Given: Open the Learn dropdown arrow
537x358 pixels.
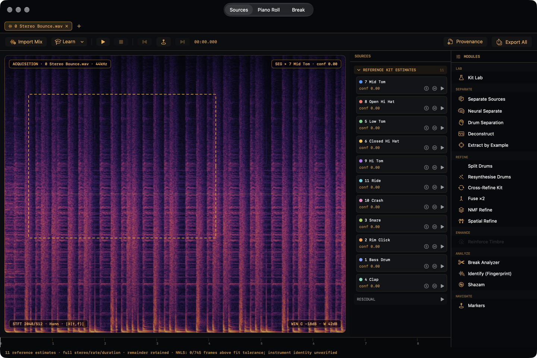Looking at the screenshot, I should pos(82,42).
